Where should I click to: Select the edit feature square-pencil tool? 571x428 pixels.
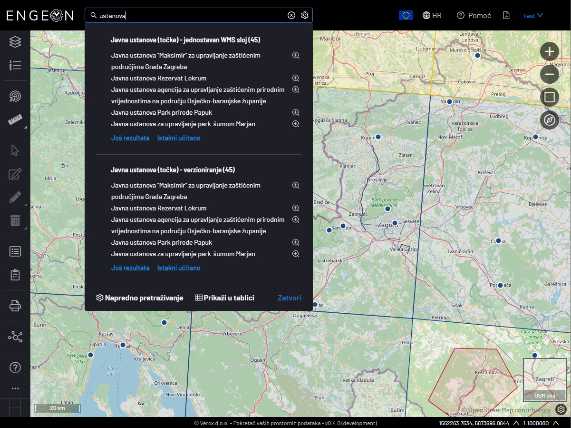click(15, 174)
